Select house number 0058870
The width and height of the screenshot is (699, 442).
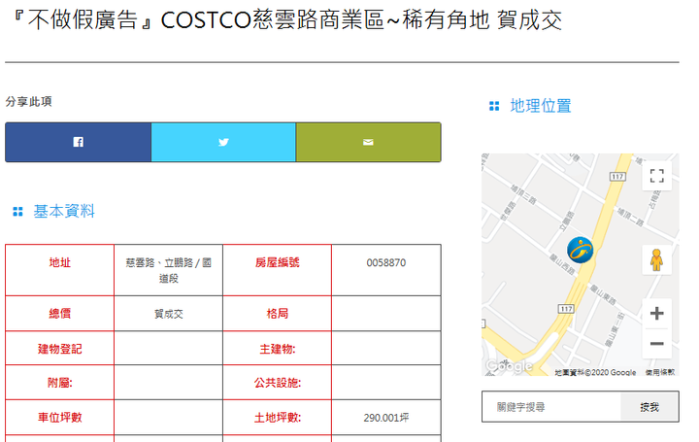click(386, 262)
